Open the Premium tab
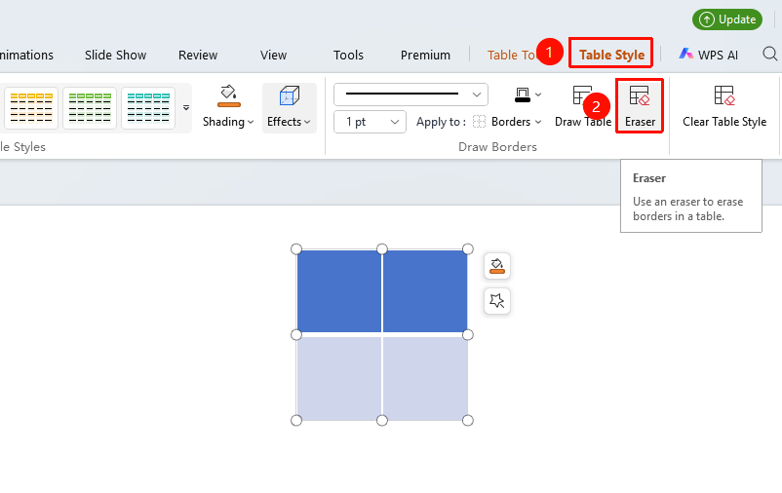Image resolution: width=782 pixels, height=493 pixels. 425,55
